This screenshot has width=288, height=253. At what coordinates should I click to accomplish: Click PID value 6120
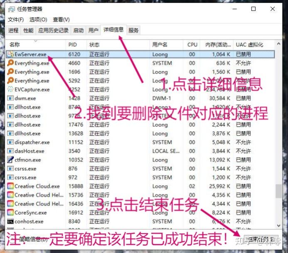tap(74, 54)
